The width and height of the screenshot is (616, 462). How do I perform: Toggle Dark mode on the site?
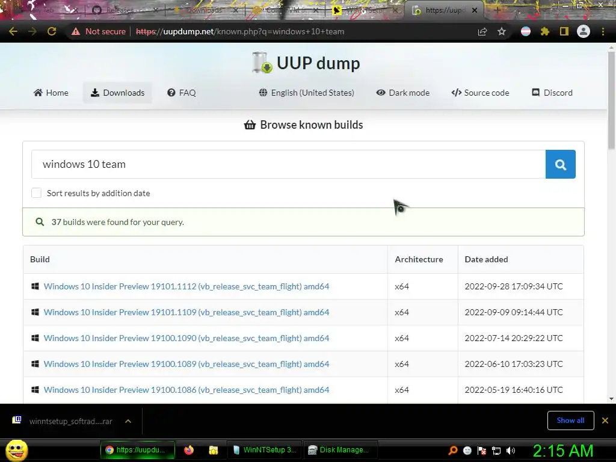coord(402,93)
